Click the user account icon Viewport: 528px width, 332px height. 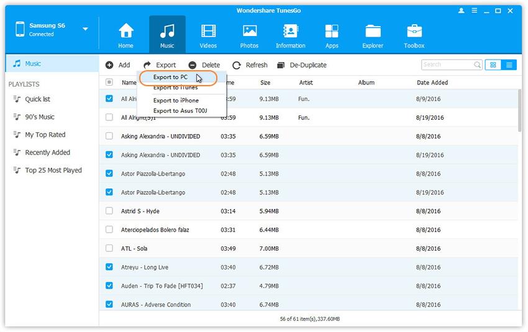[x=462, y=11]
